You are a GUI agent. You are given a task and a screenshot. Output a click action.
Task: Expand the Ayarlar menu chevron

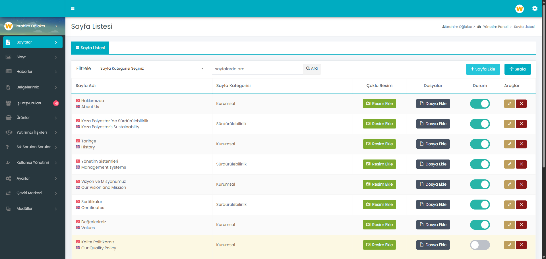(56, 179)
